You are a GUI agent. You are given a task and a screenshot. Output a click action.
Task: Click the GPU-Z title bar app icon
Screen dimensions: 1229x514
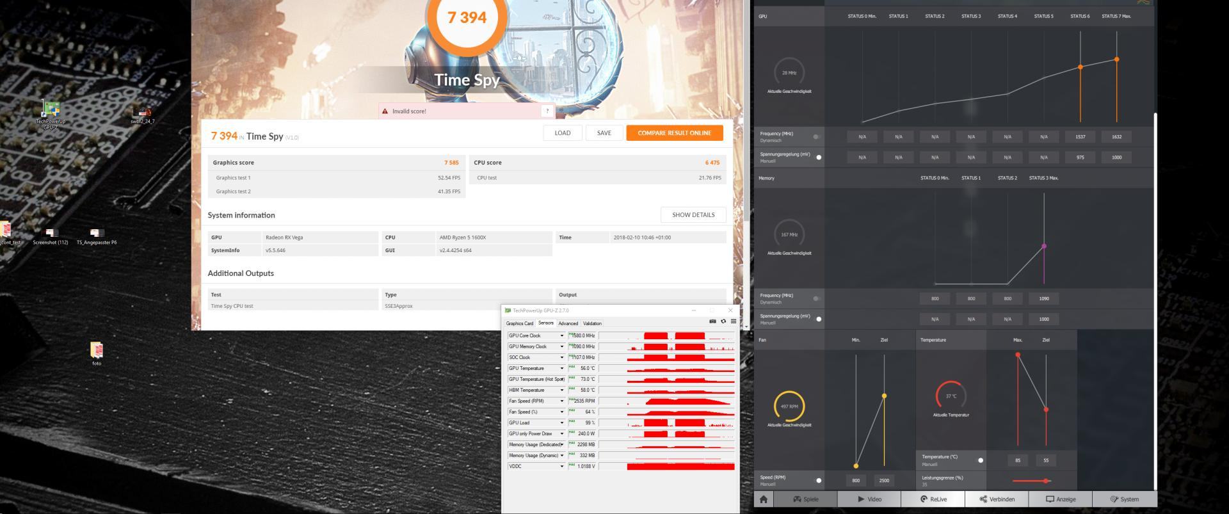[508, 310]
